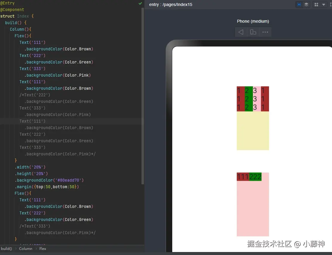Select the build() breadcrumb item
332x255 pixels.
tap(6, 249)
